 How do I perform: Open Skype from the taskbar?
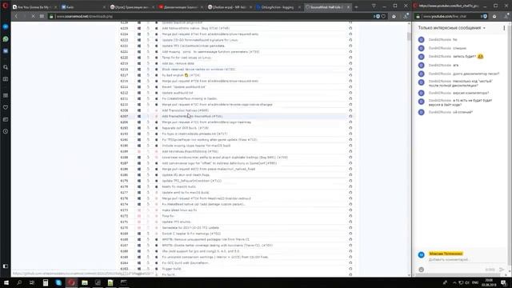[58, 282]
